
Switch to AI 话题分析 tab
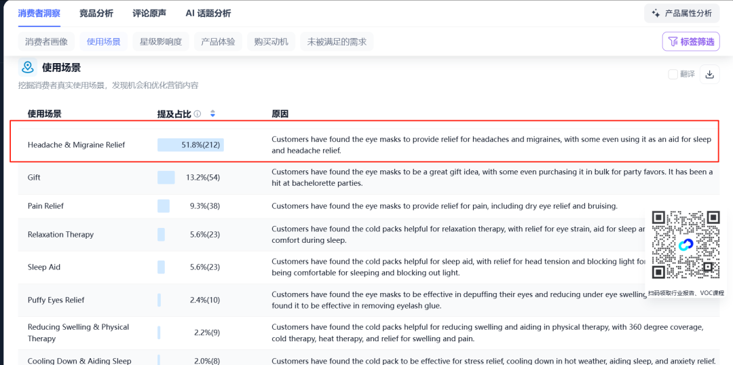click(208, 13)
